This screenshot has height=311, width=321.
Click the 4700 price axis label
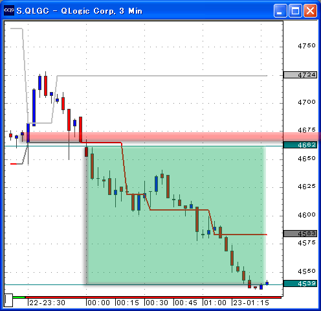click(307, 102)
